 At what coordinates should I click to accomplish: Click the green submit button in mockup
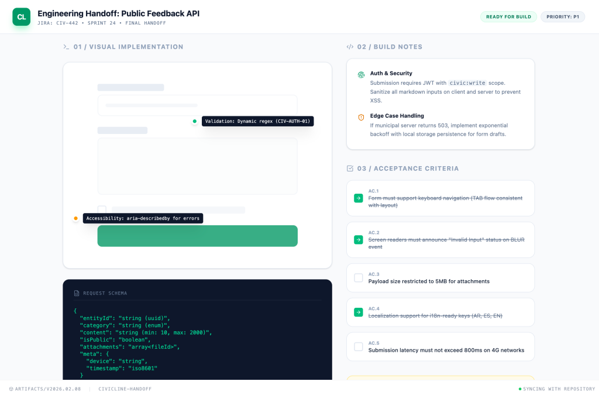coord(197,236)
